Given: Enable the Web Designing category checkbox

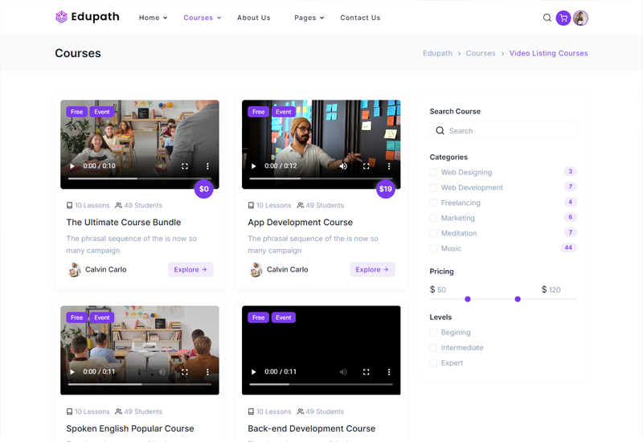Looking at the screenshot, I should click(x=434, y=173).
